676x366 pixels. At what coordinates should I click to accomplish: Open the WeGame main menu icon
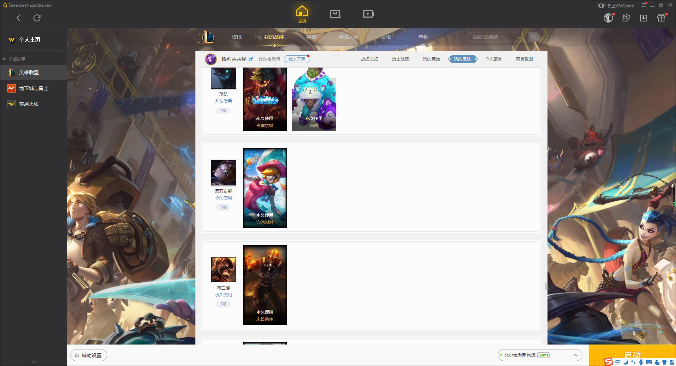point(644,5)
